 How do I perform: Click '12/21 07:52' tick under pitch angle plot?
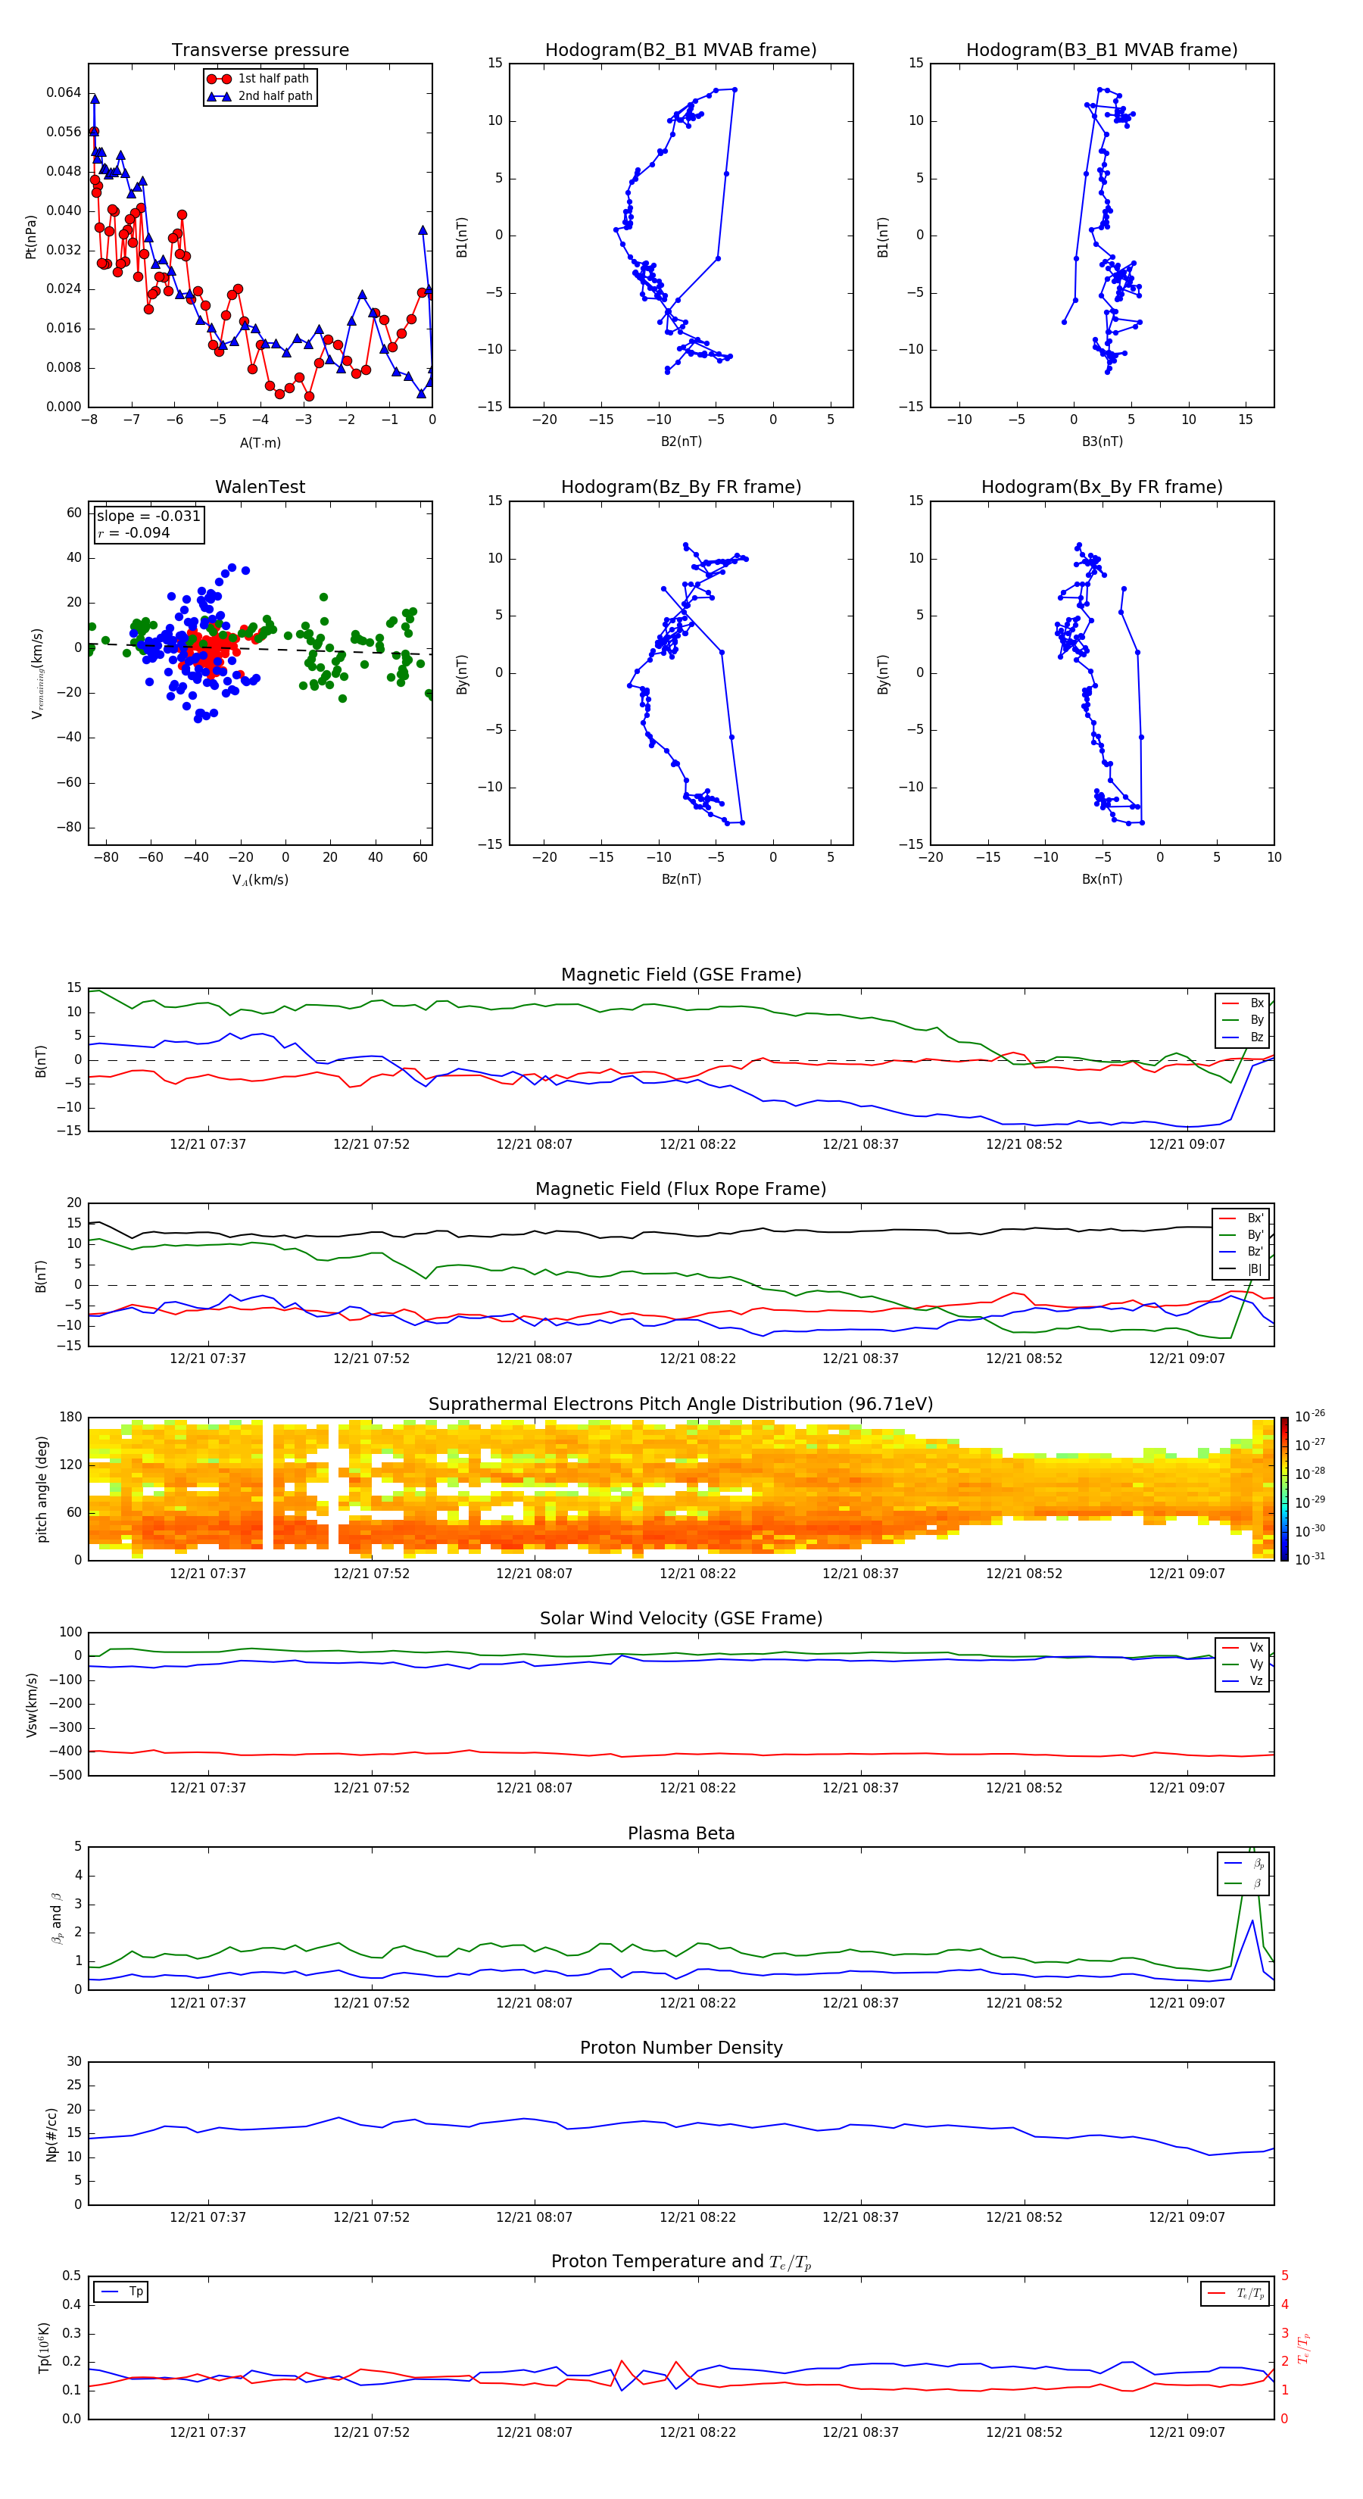point(370,1574)
